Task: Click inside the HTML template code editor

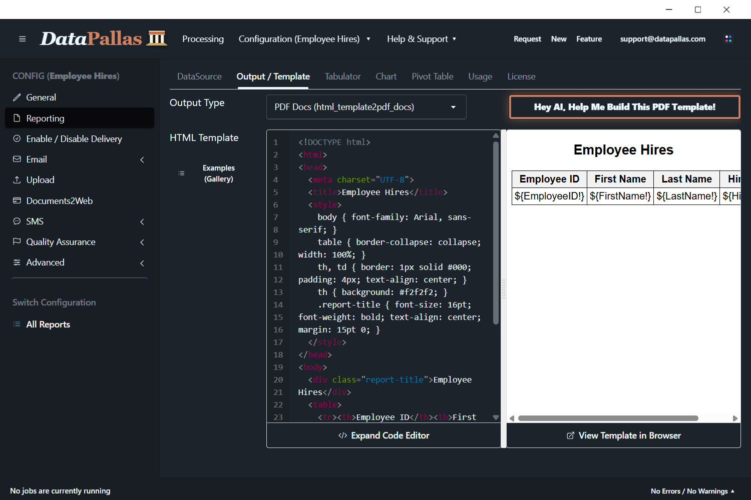Action: click(x=383, y=276)
